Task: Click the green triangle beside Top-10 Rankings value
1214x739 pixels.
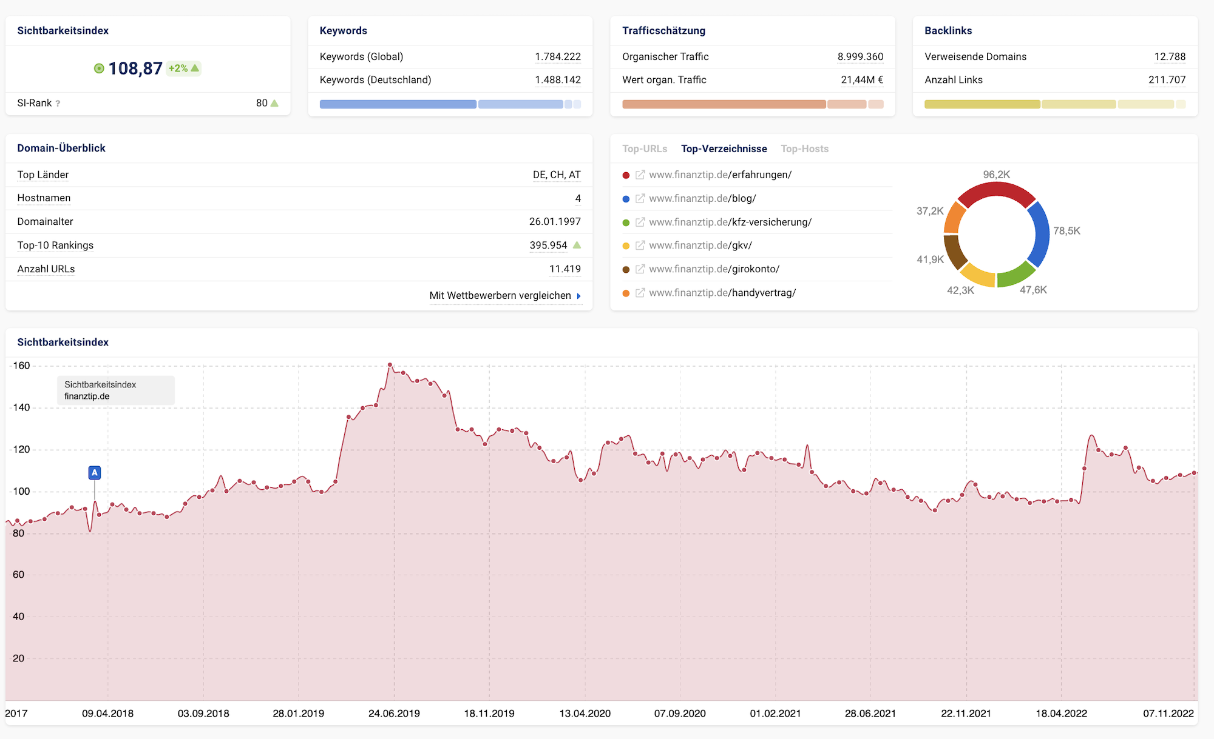Action: (x=577, y=245)
